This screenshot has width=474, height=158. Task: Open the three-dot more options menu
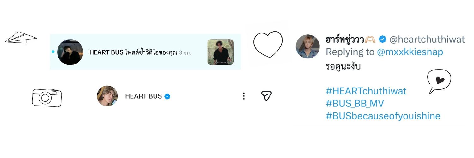point(244,96)
